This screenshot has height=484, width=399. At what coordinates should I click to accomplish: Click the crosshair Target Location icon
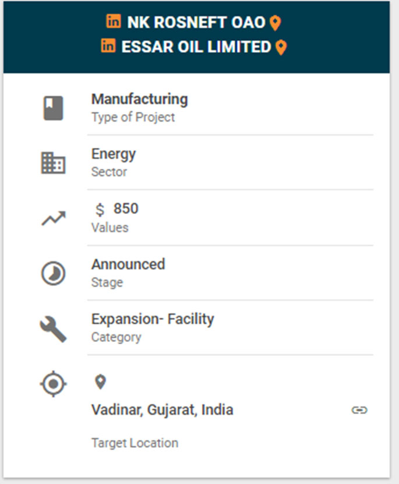pos(54,384)
